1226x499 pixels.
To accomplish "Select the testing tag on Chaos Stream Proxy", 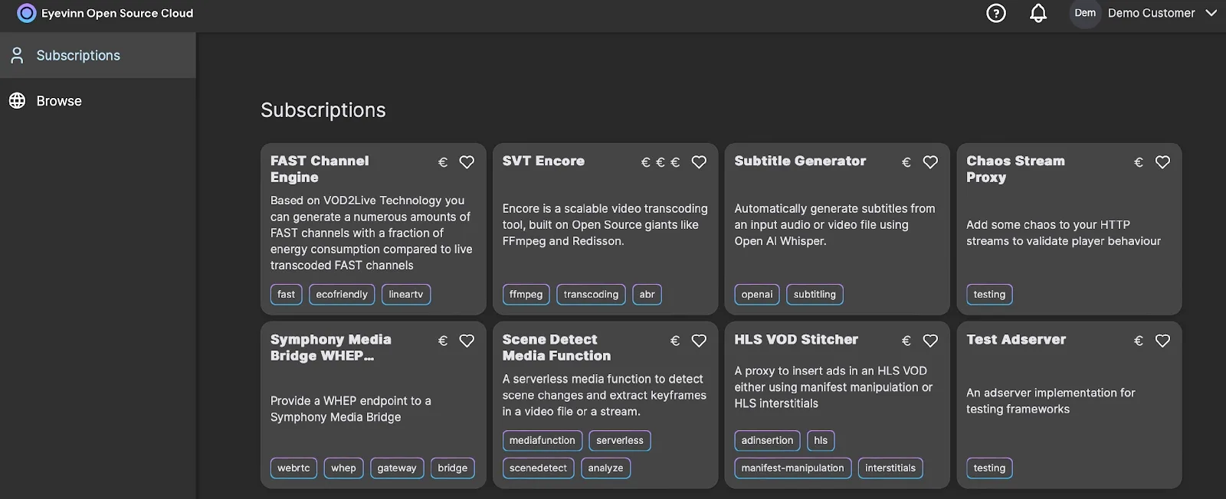I will (x=989, y=295).
